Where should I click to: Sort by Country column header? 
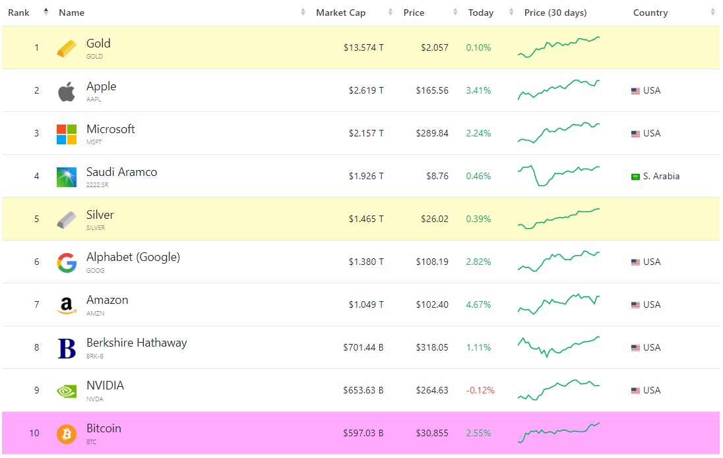pyautogui.click(x=650, y=13)
